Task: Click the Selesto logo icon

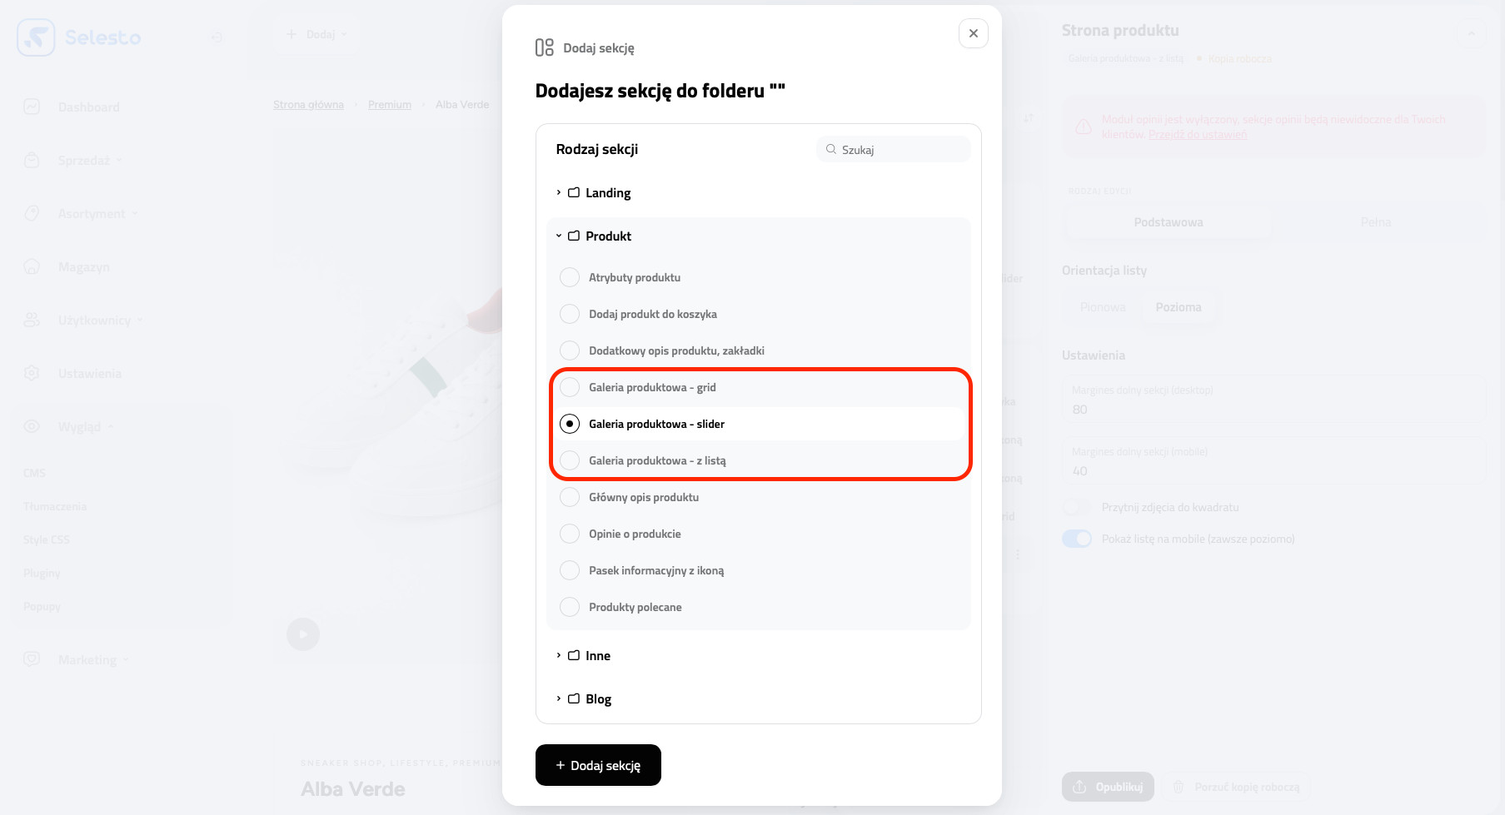Action: click(36, 37)
